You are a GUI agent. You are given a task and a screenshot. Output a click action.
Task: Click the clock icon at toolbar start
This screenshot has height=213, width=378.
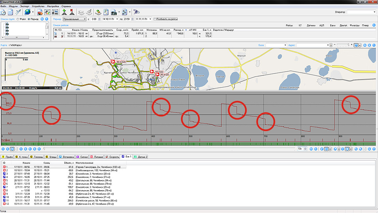tap(2, 12)
